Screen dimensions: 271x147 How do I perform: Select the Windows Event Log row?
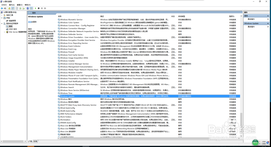pos(149,49)
